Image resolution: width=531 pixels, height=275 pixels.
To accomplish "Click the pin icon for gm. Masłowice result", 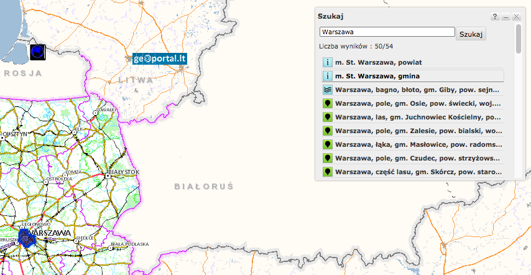I will [327, 144].
